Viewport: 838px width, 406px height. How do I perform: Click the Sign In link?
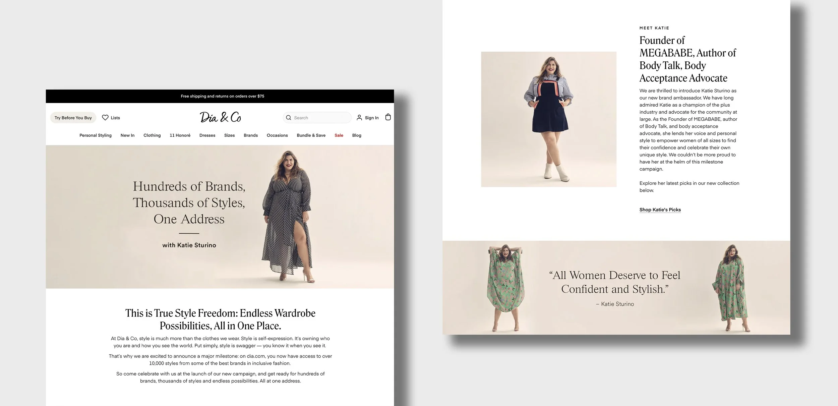[x=372, y=118]
